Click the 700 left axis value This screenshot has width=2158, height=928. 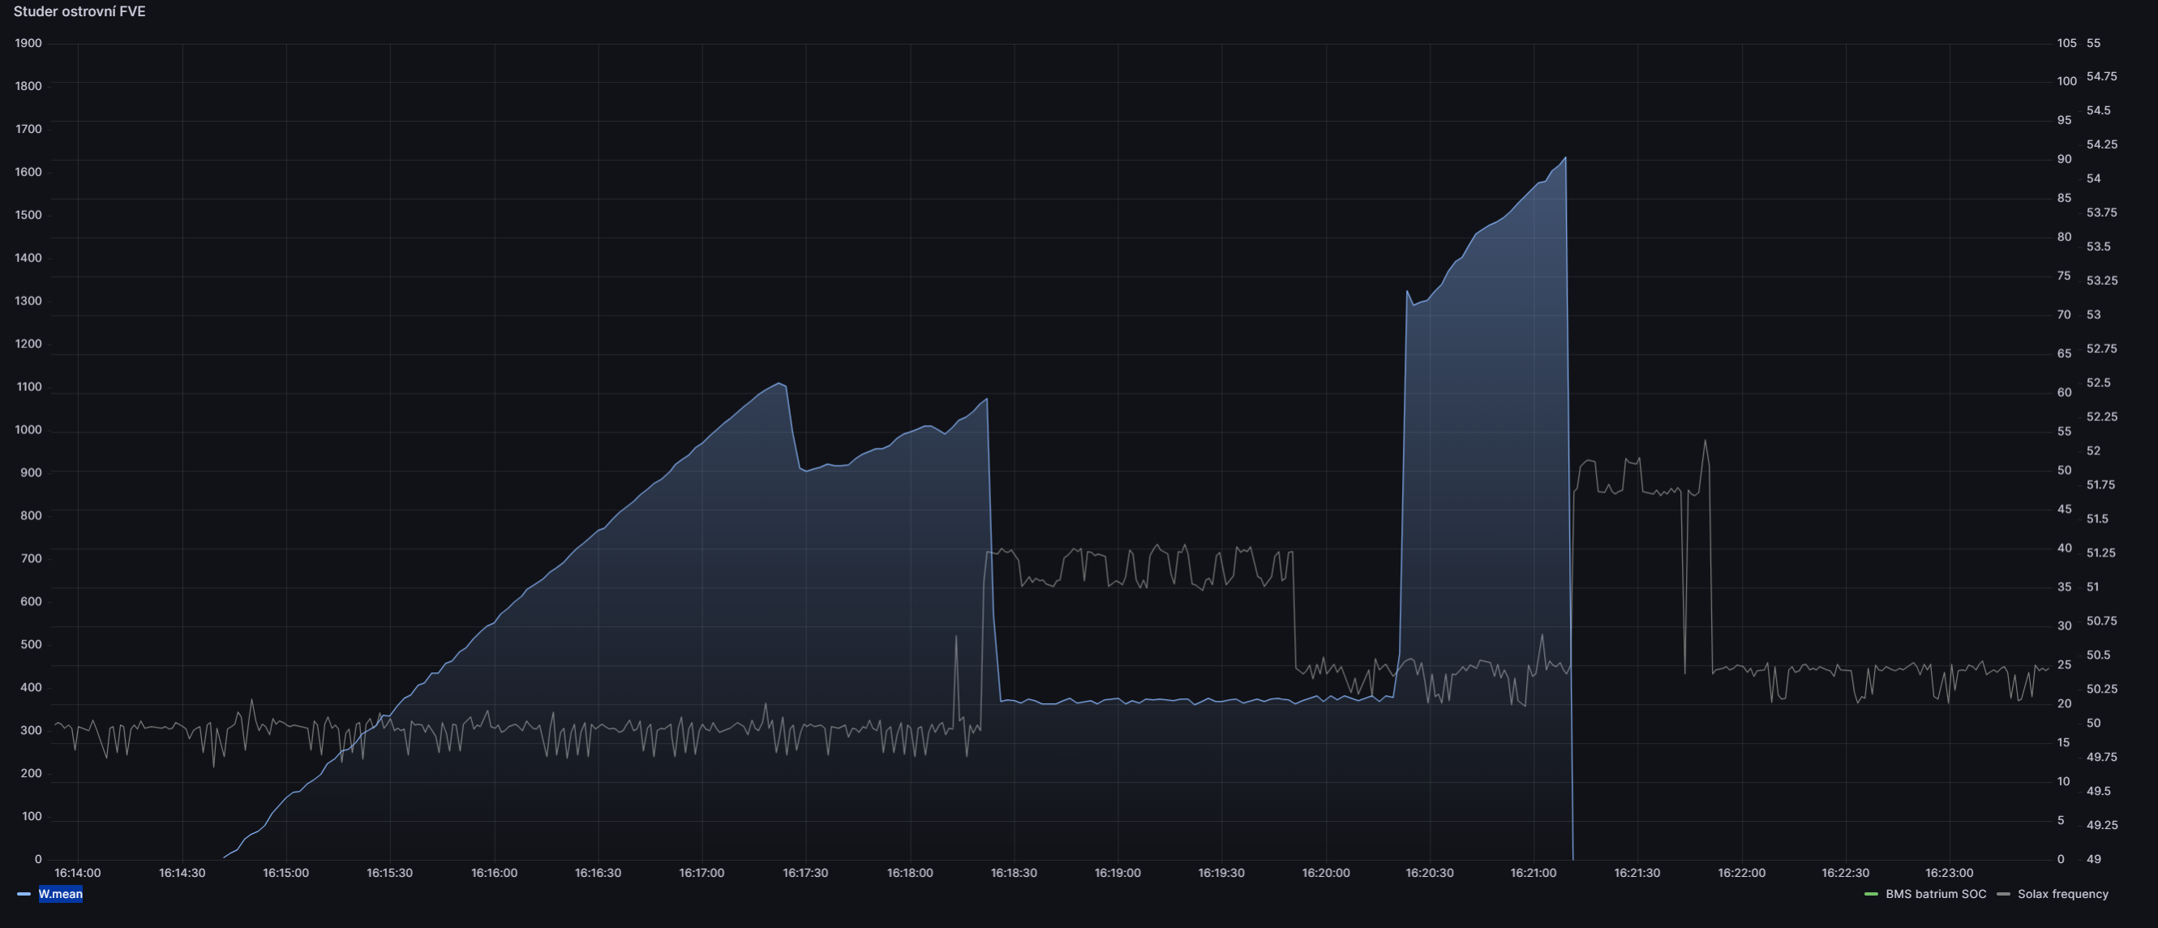point(31,558)
